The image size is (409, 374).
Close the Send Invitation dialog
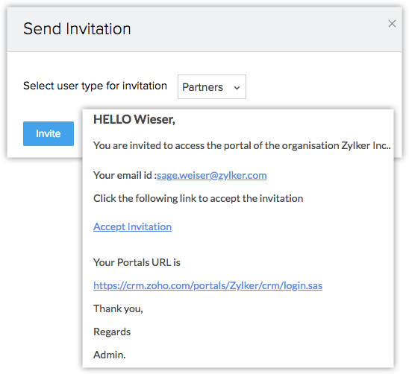click(392, 24)
